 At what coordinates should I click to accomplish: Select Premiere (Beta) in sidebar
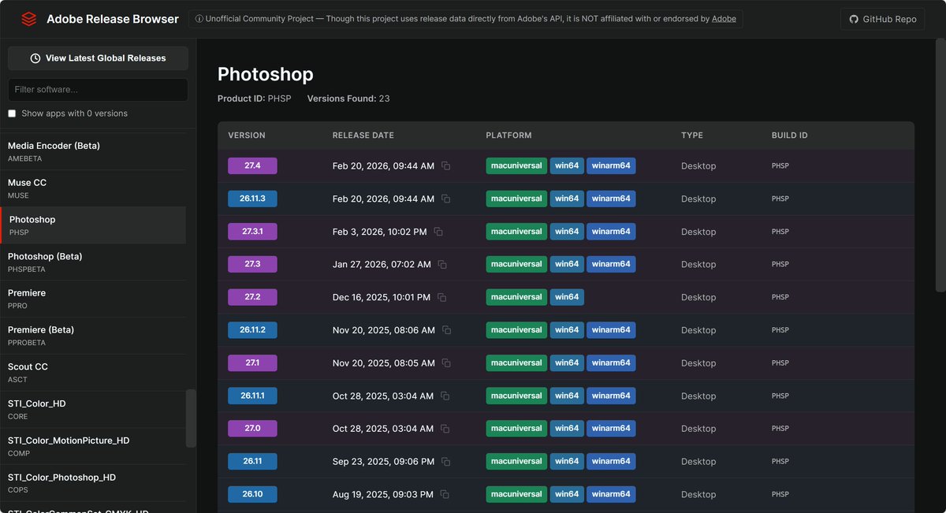point(93,336)
